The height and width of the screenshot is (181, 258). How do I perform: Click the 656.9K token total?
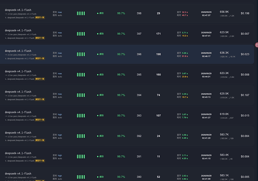pos(224,12)
